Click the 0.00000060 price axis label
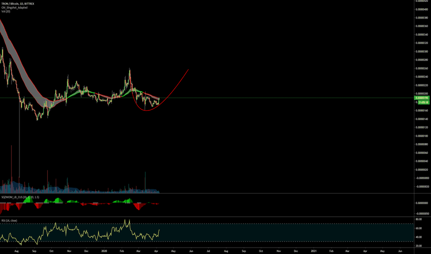The height and width of the screenshot is (254, 431). [x=422, y=153]
